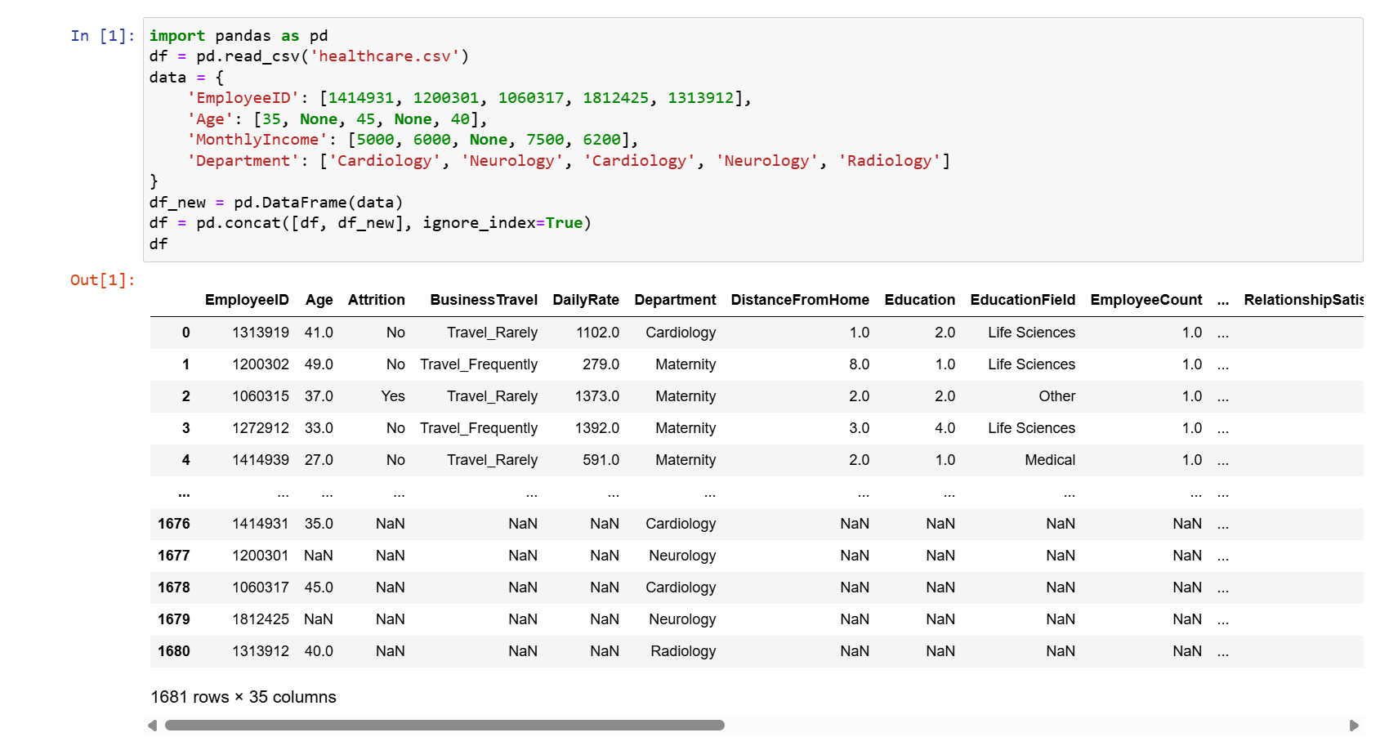This screenshot has width=1380, height=737.
Task: Click inside the code cell on the read_csv line
Action: tap(309, 56)
